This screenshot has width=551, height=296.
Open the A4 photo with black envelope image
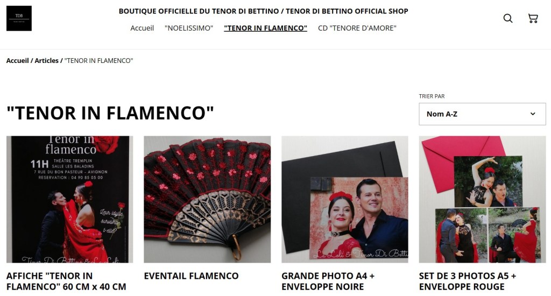[x=345, y=199]
